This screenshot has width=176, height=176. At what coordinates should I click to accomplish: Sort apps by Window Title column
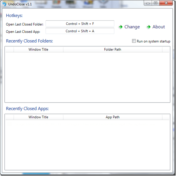click(x=38, y=117)
